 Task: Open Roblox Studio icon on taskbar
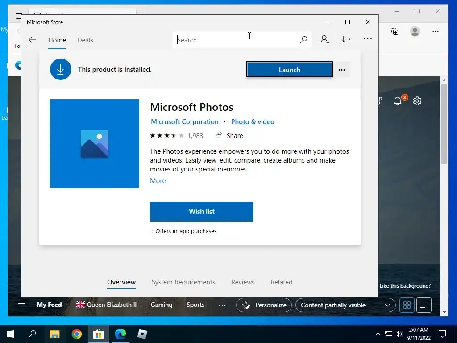[x=142, y=334]
